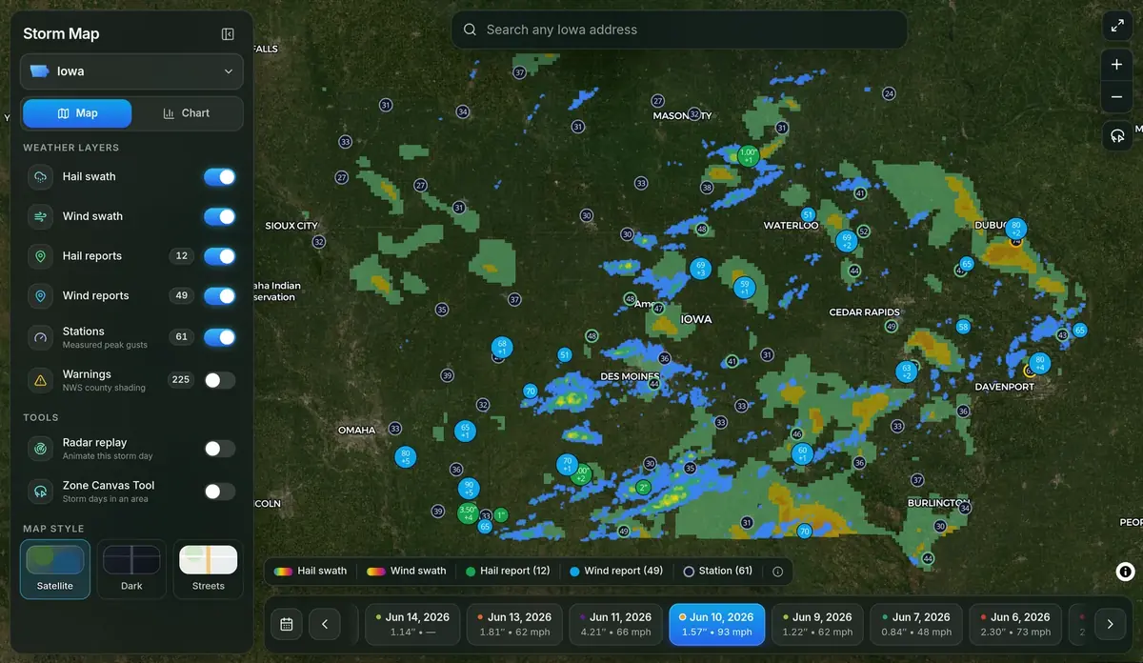Select the Satellite map style
1143x663 pixels.
pos(55,570)
